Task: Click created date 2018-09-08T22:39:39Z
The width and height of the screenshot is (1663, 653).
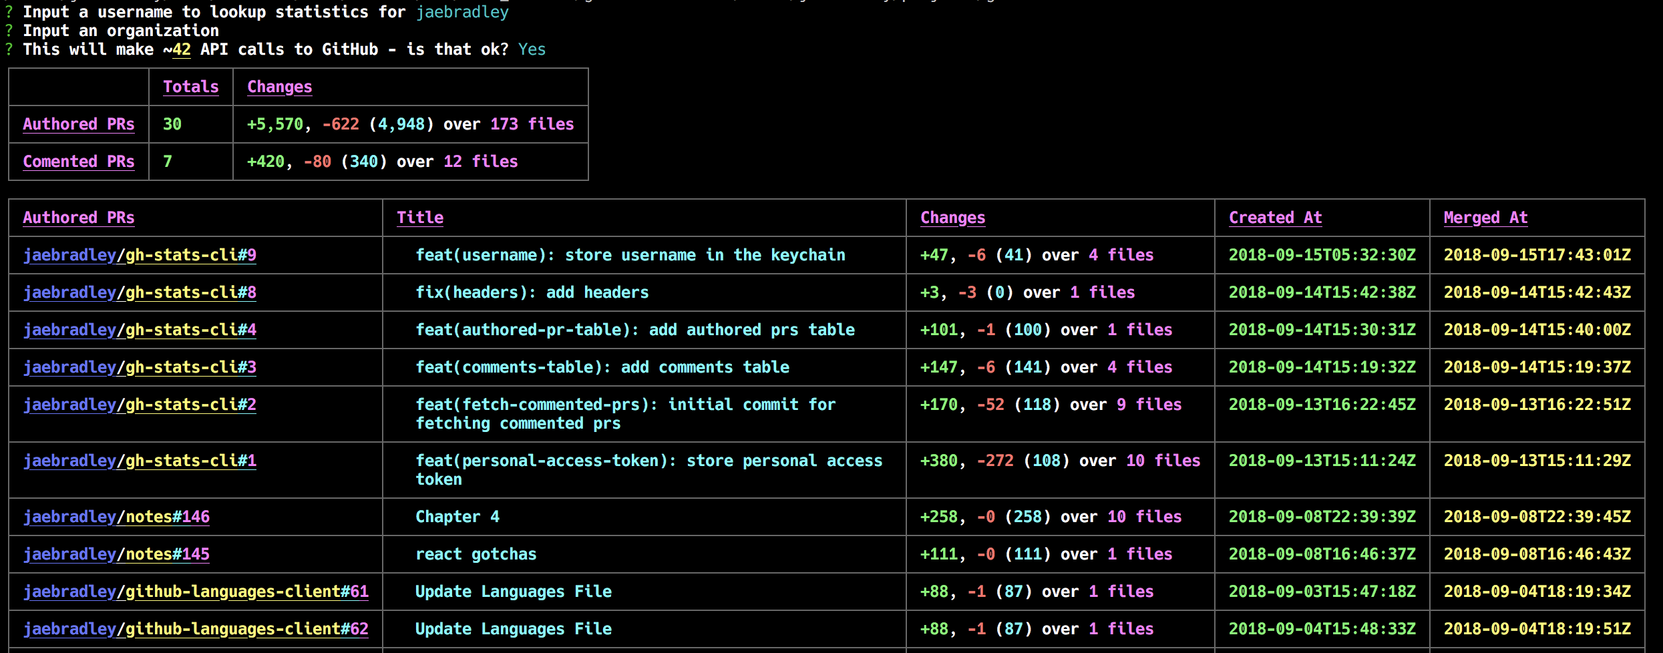Action: point(1322,517)
